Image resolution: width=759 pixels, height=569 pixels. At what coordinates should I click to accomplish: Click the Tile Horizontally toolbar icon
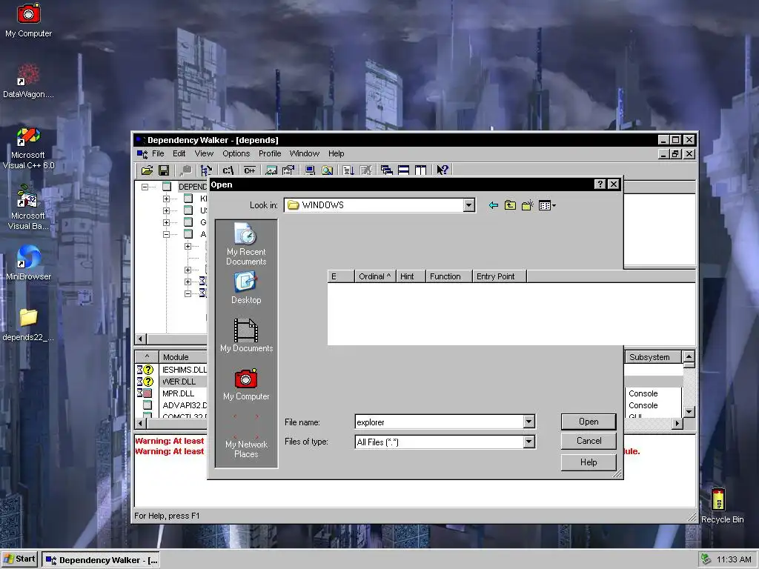pos(403,170)
